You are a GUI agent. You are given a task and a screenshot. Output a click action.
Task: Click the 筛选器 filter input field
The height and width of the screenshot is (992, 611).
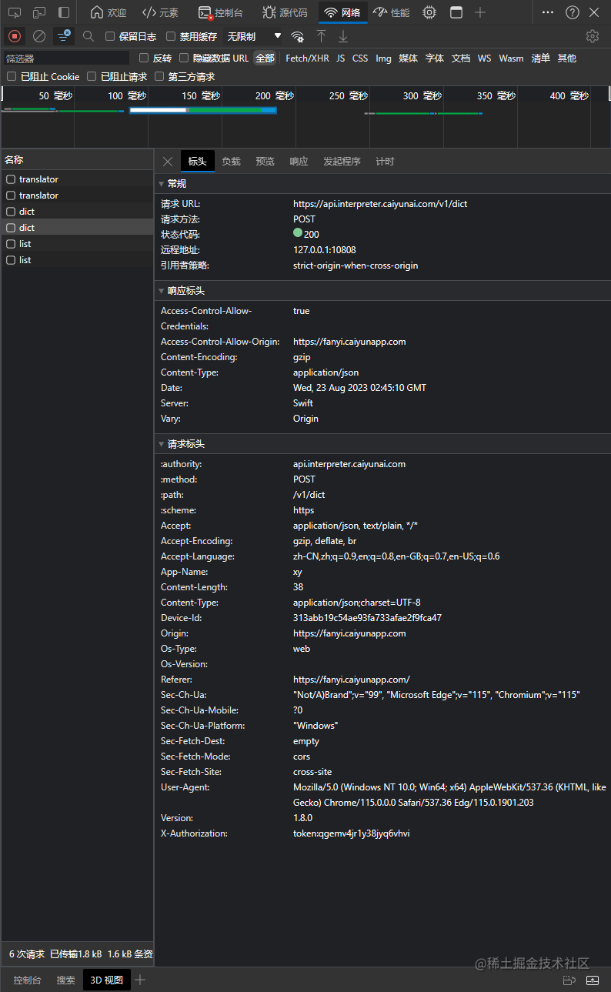(x=66, y=58)
